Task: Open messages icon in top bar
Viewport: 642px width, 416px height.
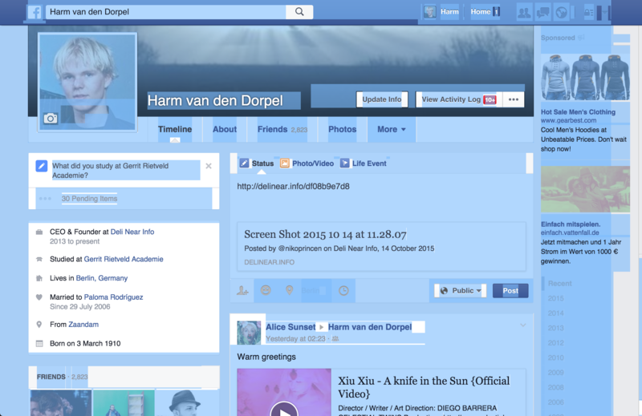Action: pos(543,12)
